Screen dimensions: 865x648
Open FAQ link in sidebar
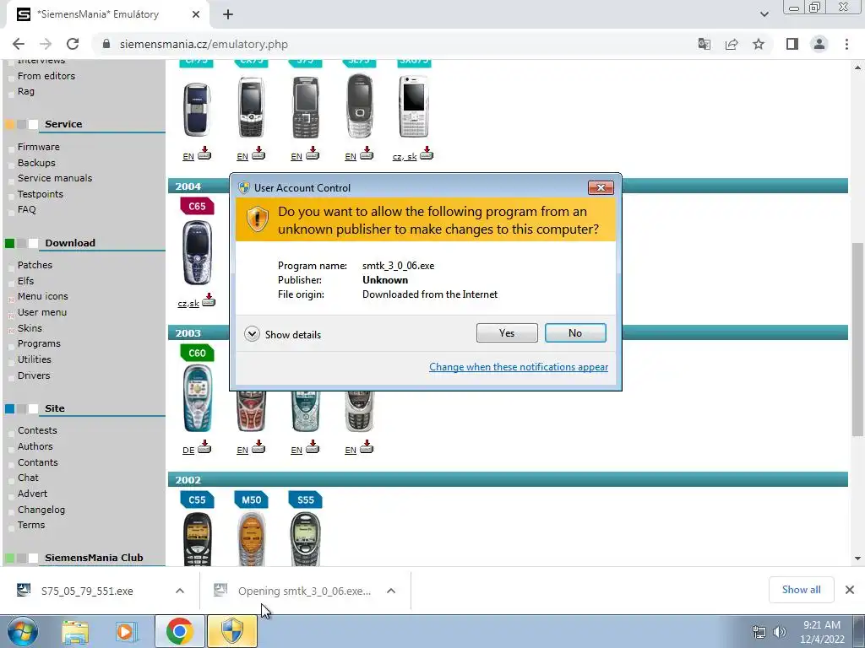(26, 209)
